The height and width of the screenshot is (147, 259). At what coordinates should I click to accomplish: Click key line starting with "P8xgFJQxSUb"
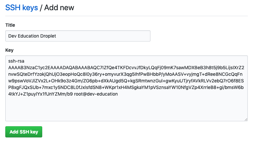click(126, 88)
